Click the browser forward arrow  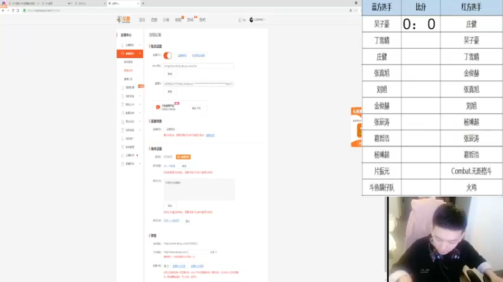pyautogui.click(x=8, y=11)
